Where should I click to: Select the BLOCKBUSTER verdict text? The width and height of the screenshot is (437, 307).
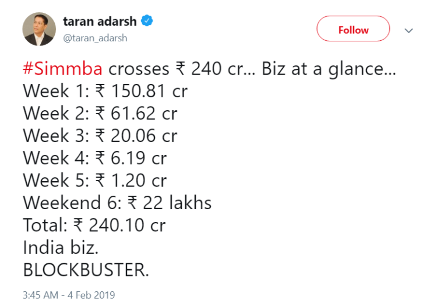84,269
